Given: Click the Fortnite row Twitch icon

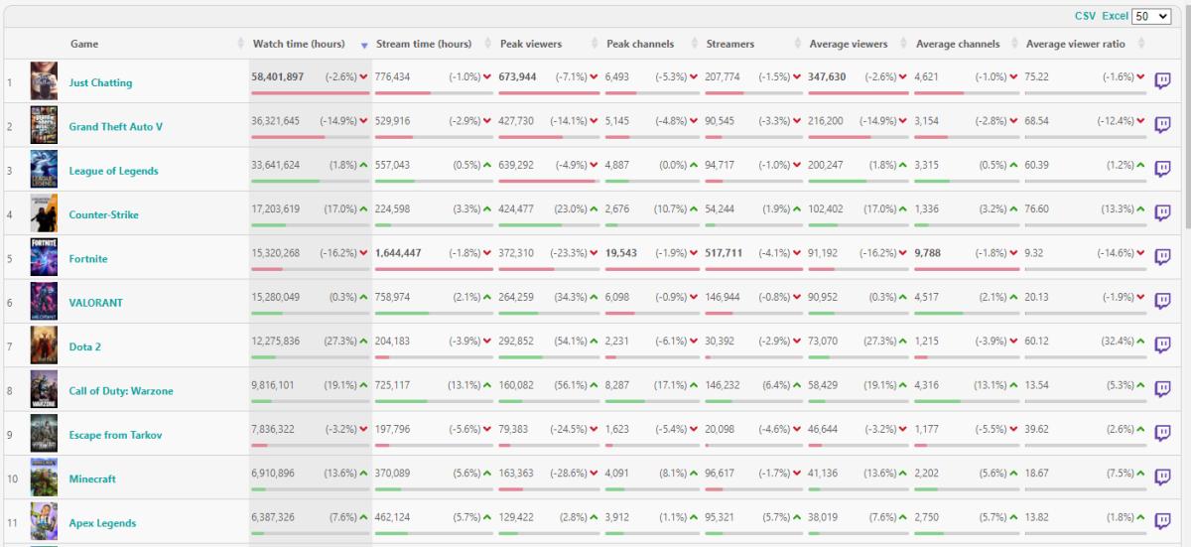Looking at the screenshot, I should pyautogui.click(x=1163, y=257).
